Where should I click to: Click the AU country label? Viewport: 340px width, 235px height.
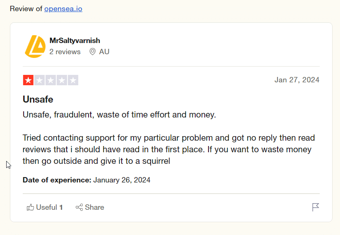(x=104, y=52)
